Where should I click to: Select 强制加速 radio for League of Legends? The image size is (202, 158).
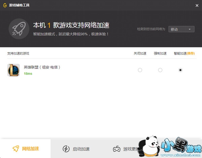pos(160,70)
